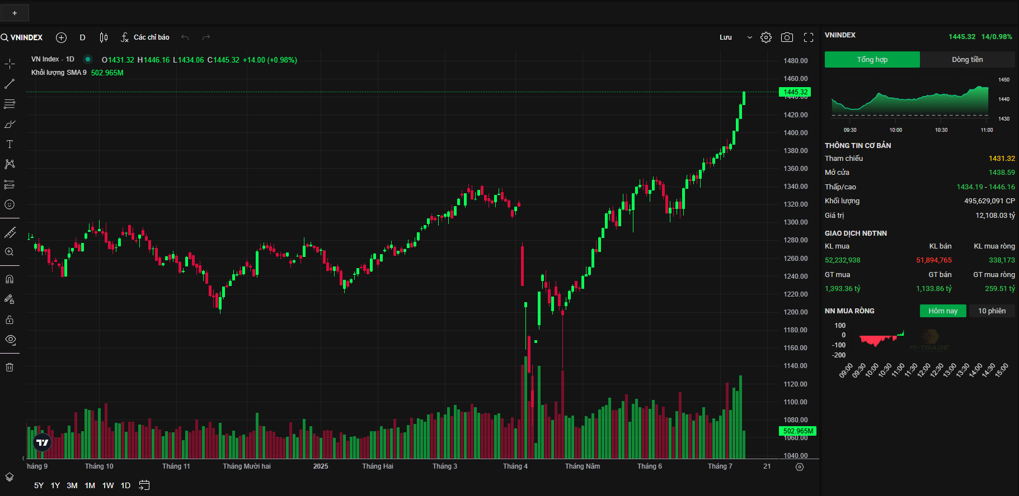
Task: Click VN Index 1D chart legend title
Action: 53,59
